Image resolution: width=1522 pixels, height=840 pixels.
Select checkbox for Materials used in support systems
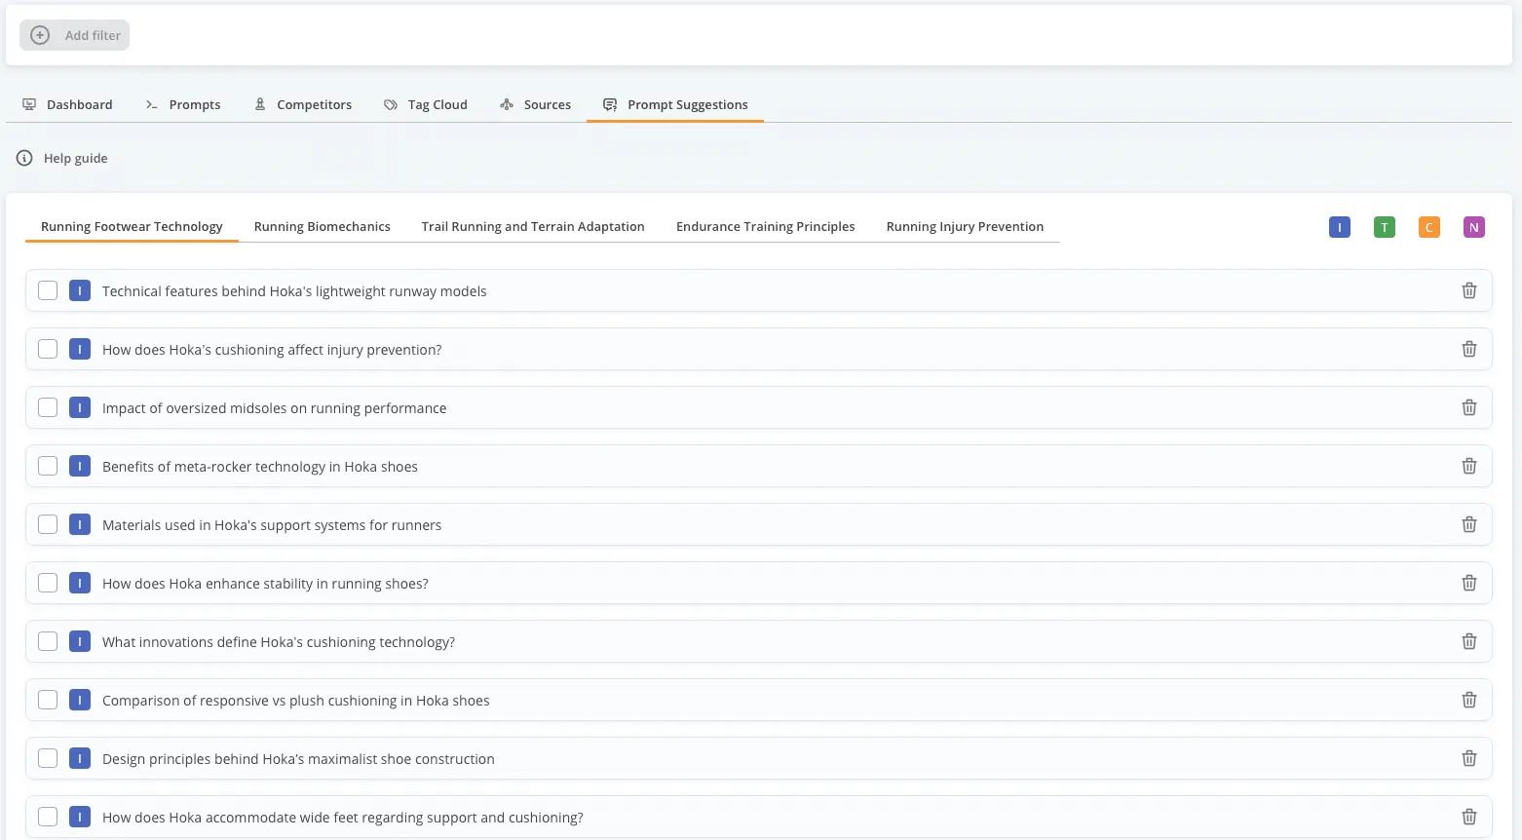tap(48, 524)
